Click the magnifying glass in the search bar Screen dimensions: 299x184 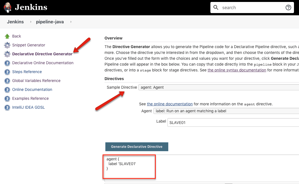coord(216,8)
